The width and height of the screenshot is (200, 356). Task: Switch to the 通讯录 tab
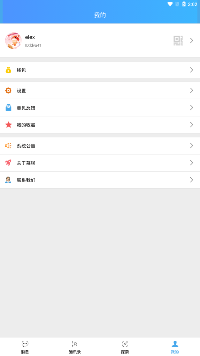tap(75, 347)
